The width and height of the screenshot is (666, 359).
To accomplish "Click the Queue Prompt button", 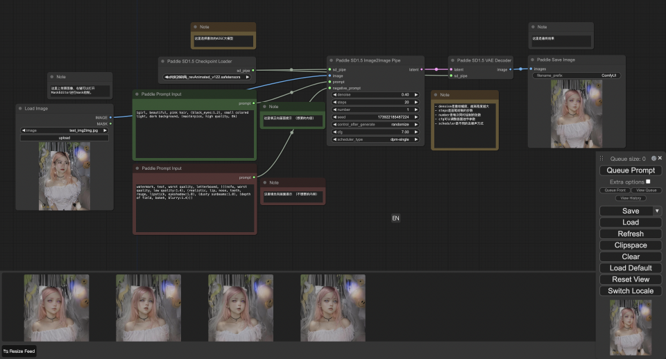I will point(631,170).
